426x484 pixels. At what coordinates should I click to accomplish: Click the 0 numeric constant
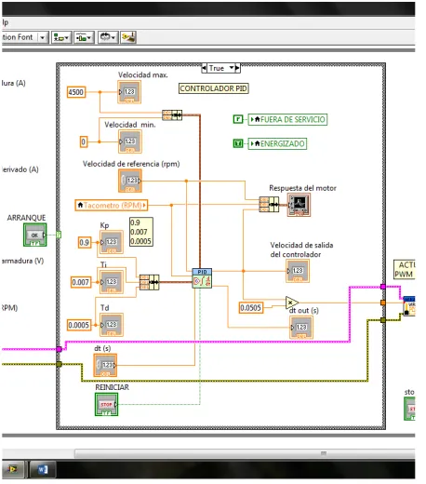[84, 141]
